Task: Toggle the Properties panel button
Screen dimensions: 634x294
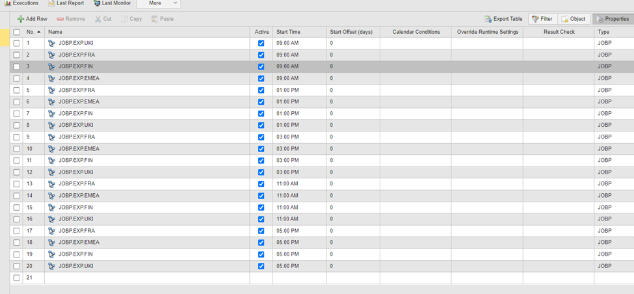Action: (x=612, y=19)
